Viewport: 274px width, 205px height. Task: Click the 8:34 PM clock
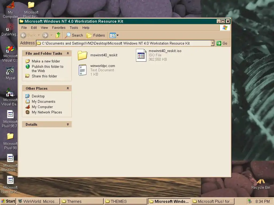pos(262,201)
